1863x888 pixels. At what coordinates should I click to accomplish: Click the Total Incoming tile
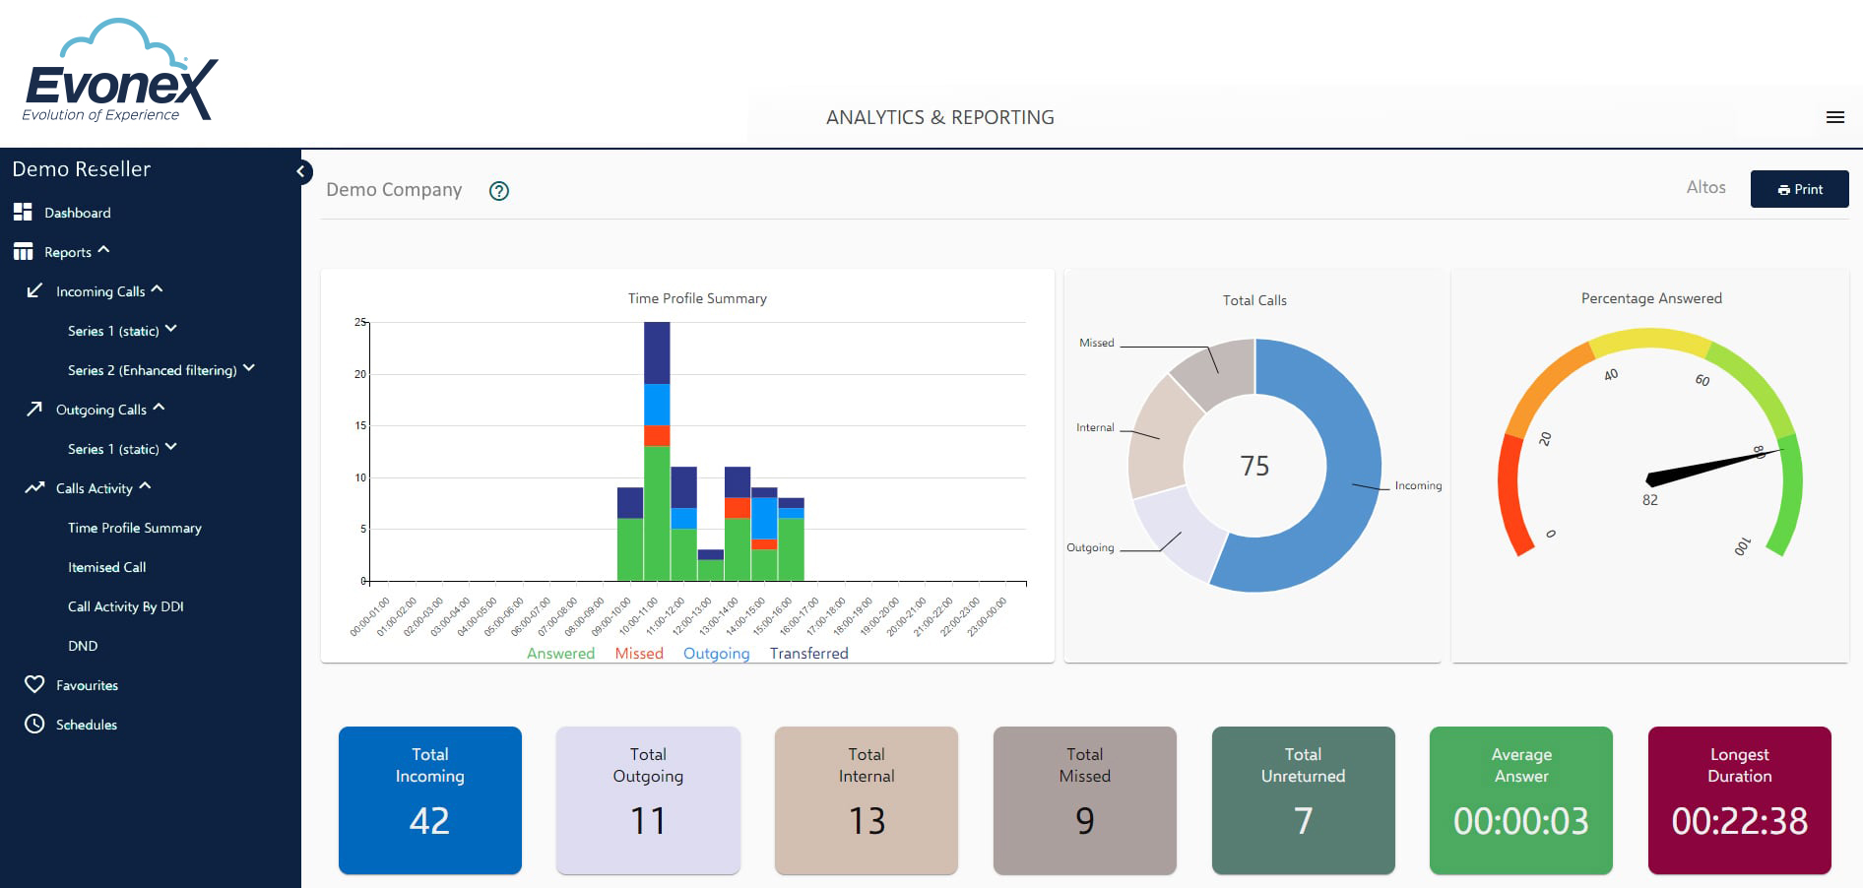(429, 799)
